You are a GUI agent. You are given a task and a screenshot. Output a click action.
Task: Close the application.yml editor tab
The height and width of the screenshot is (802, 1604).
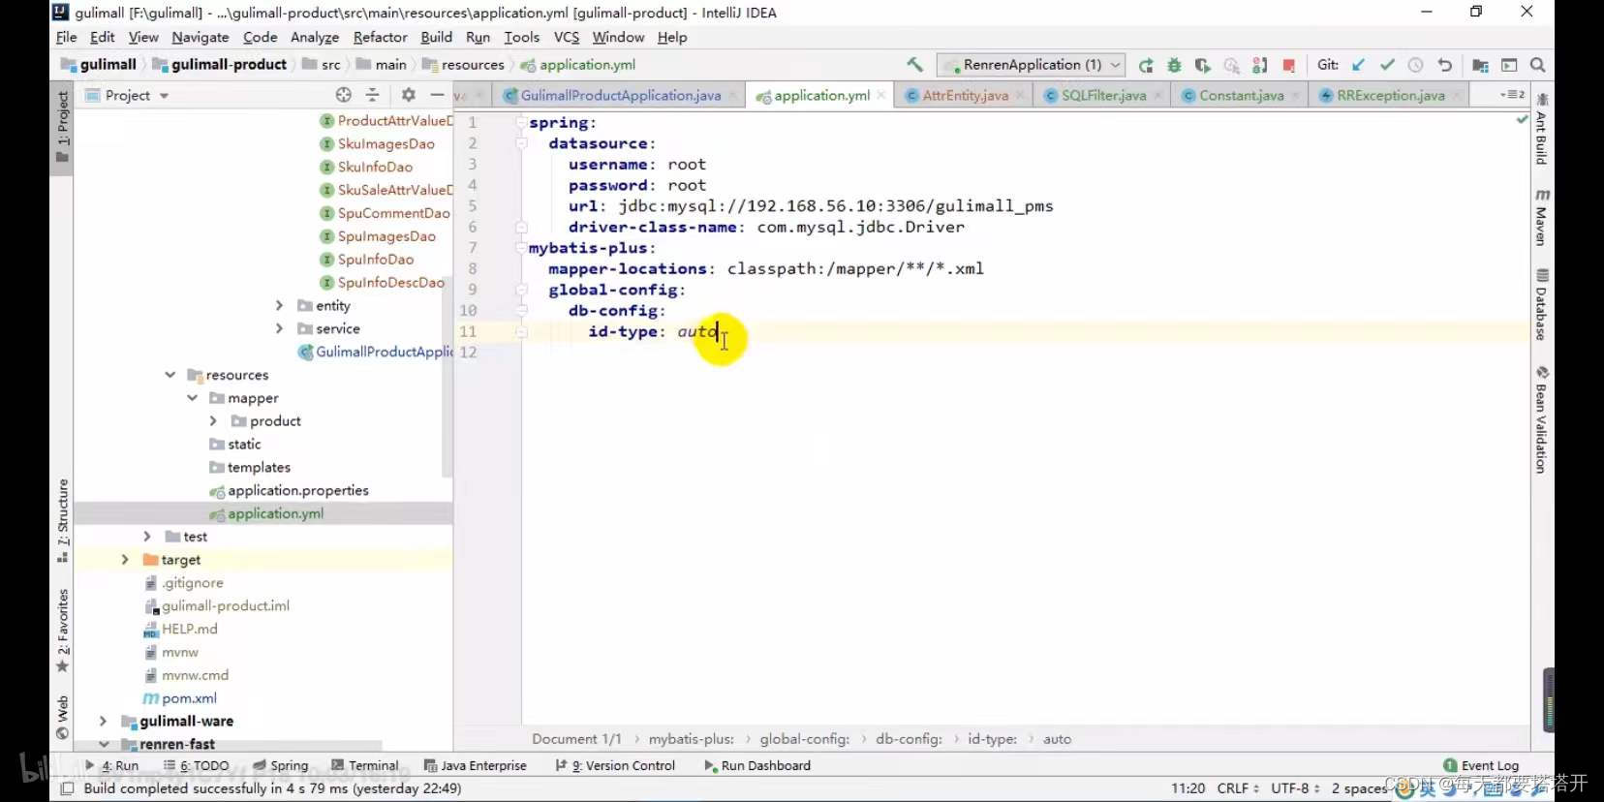point(880,95)
